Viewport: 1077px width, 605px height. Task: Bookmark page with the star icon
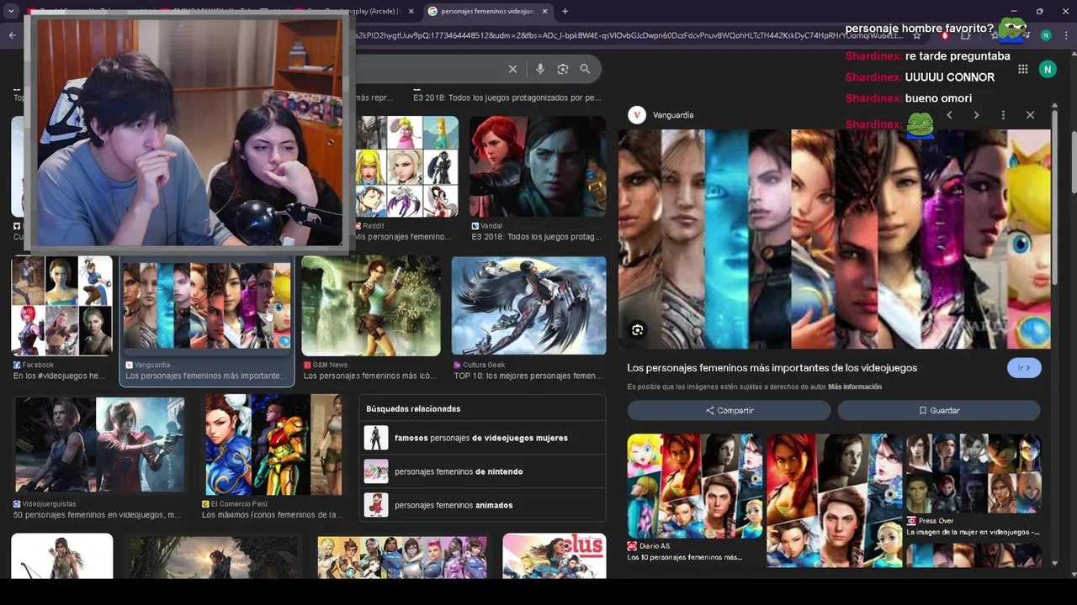click(x=917, y=35)
